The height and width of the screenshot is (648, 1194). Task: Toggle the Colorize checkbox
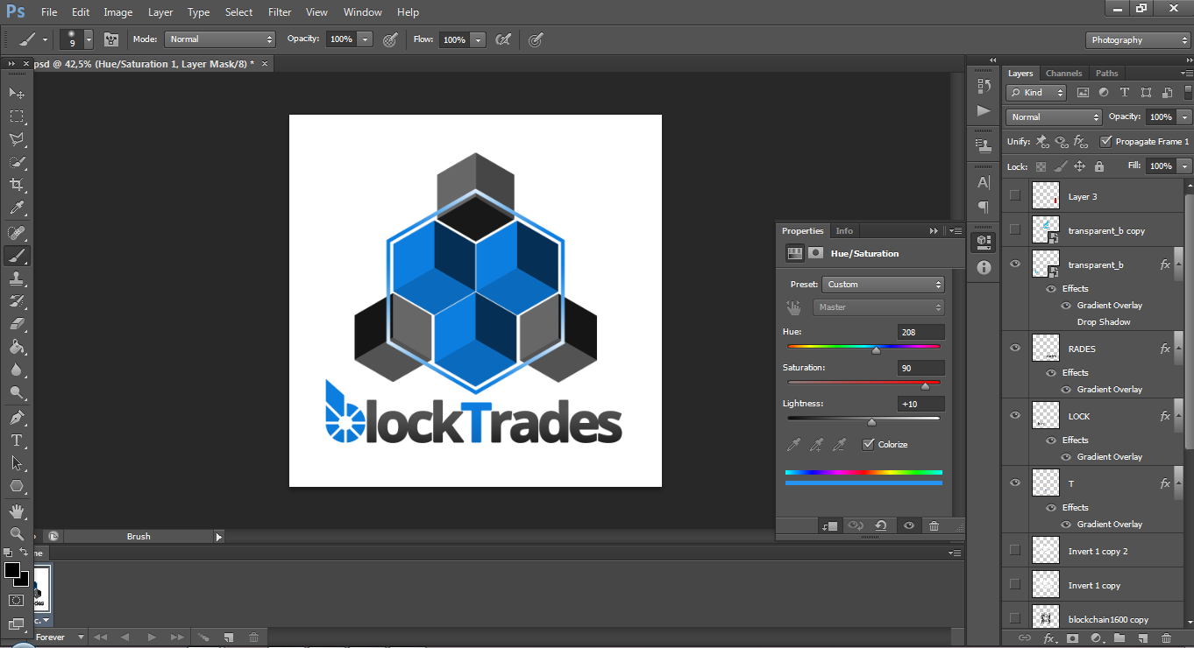(868, 445)
